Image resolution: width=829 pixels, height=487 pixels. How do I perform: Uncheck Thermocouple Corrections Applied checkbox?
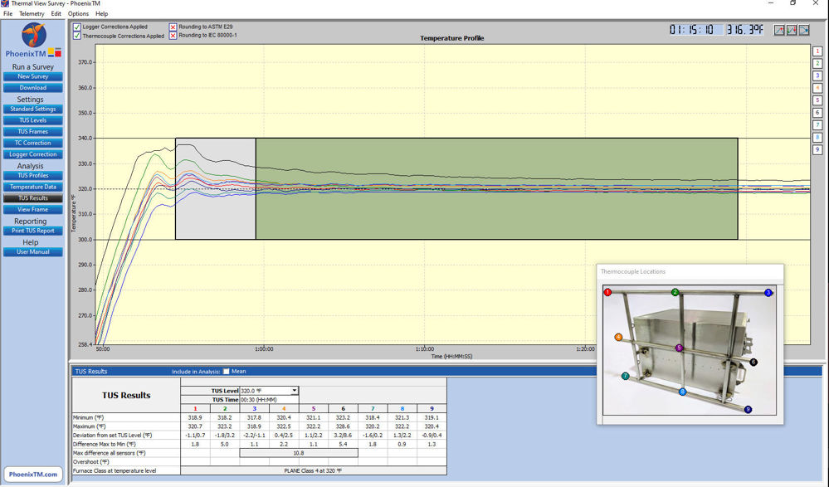(x=77, y=36)
